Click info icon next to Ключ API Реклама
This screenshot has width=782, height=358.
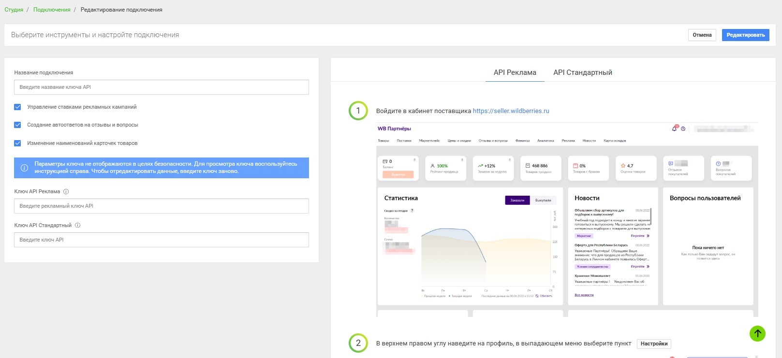click(x=66, y=192)
